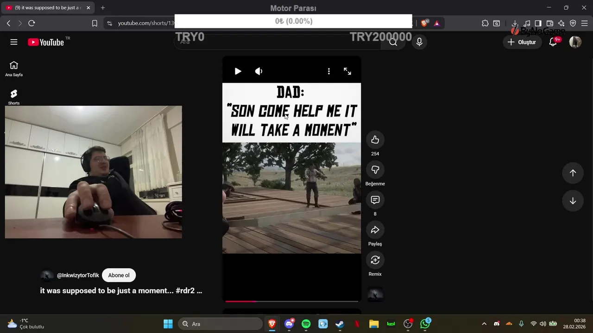Toggle the browser sidebar panel
Viewport: 593px width, 333px height.
(x=538, y=23)
